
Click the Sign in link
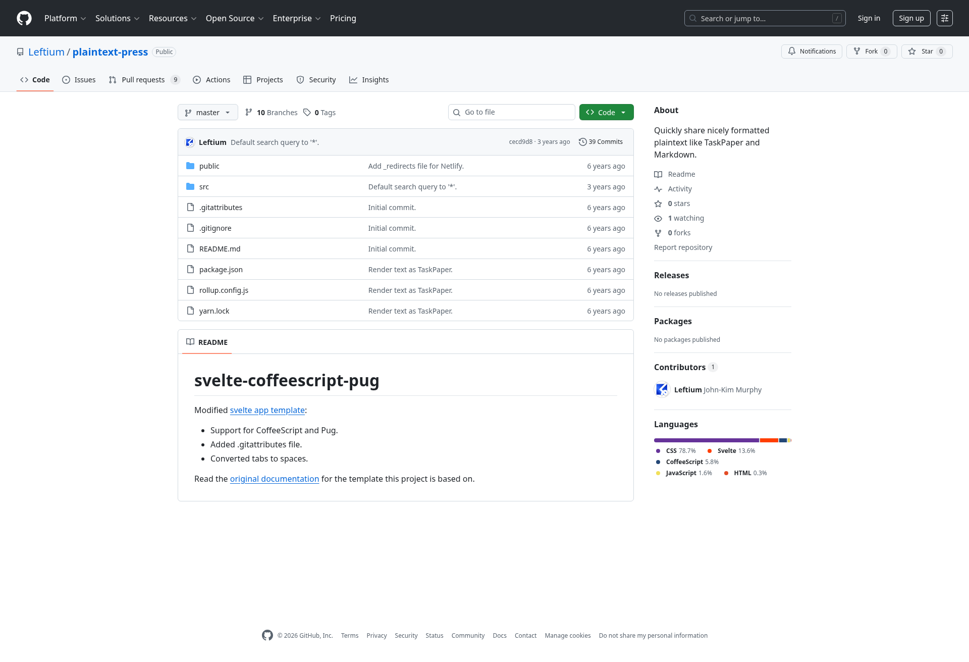tap(869, 18)
